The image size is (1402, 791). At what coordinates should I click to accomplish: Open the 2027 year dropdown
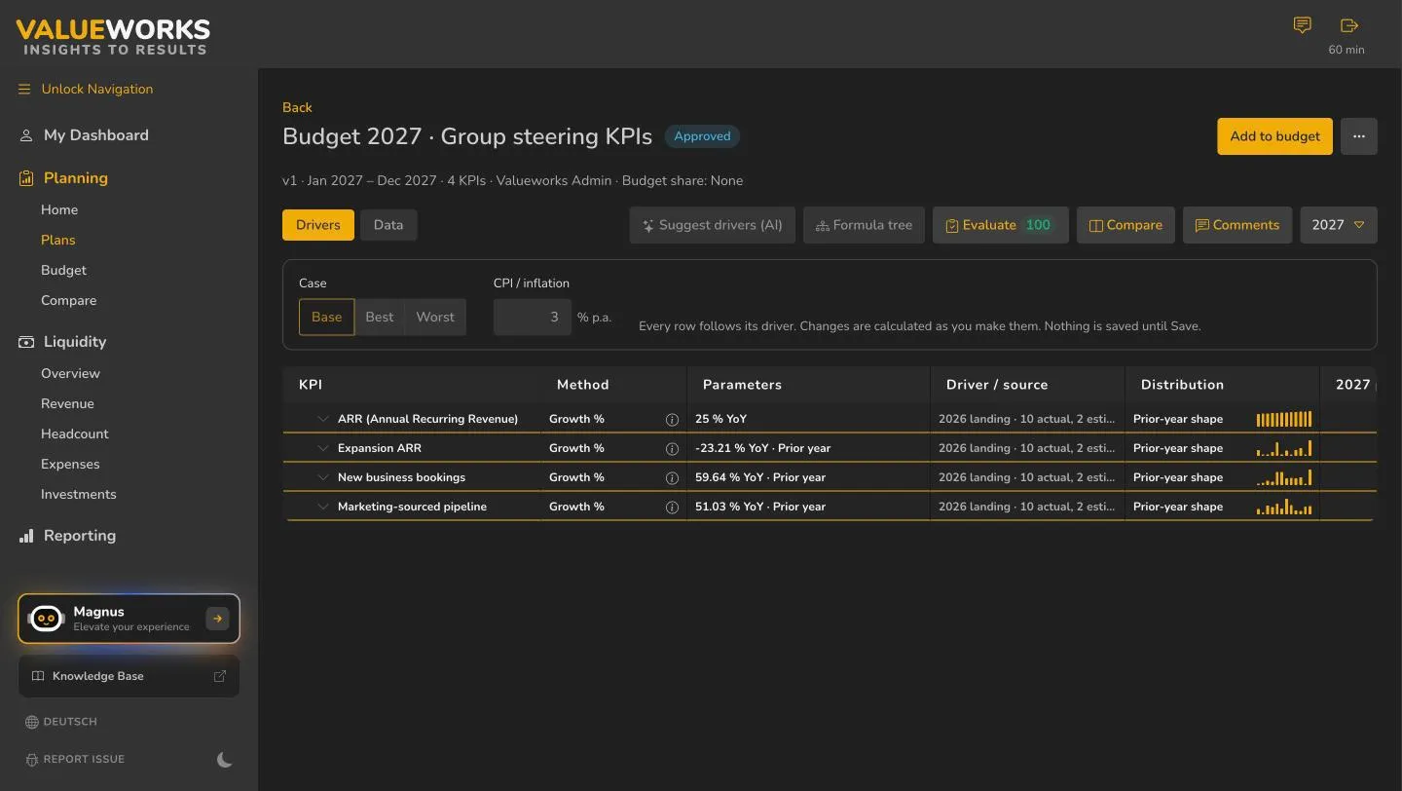click(x=1339, y=225)
